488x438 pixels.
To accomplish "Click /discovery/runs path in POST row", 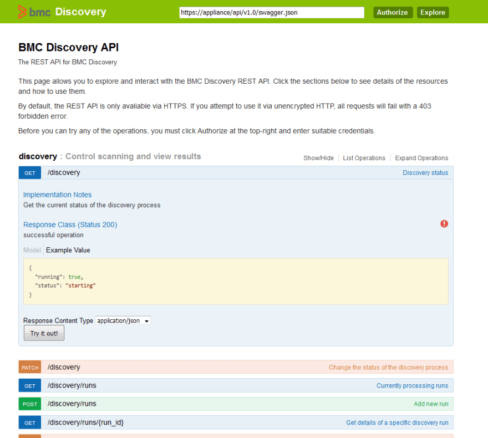I will 72,404.
